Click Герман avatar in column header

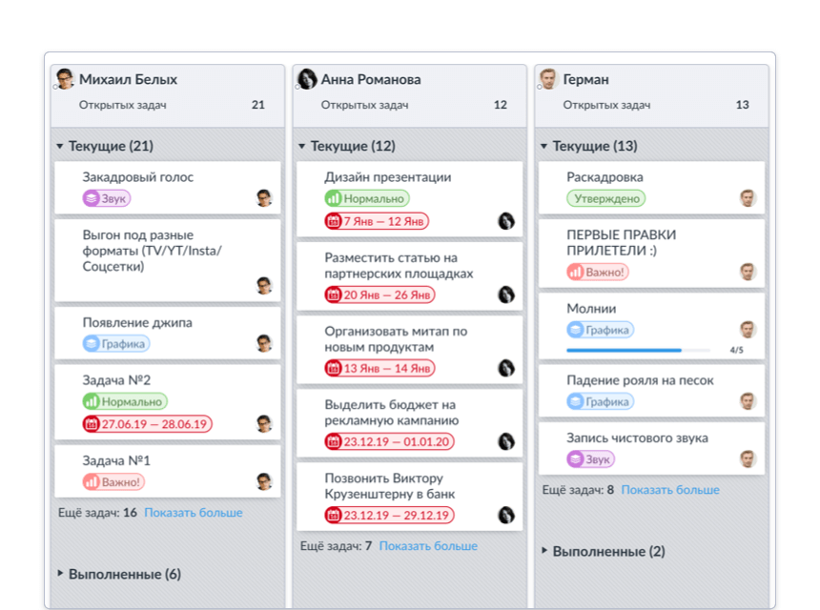coord(548,79)
